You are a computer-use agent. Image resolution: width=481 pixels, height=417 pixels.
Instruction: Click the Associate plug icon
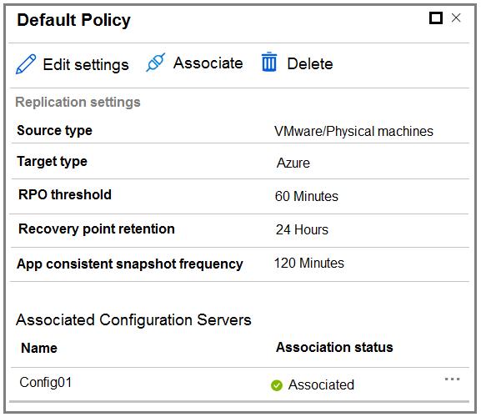coord(156,63)
